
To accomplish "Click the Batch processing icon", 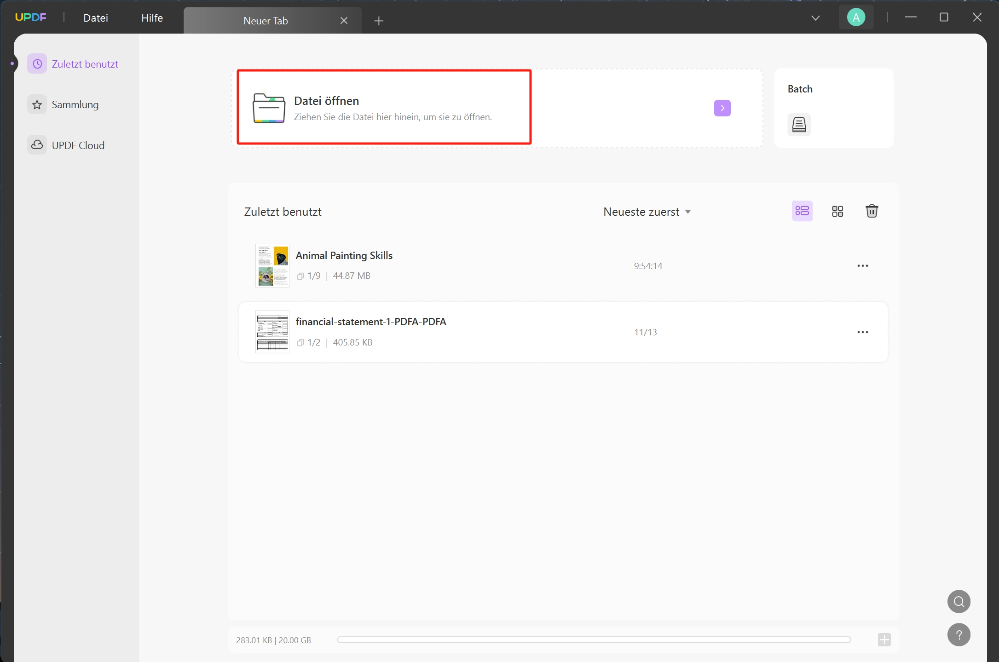I will (799, 123).
